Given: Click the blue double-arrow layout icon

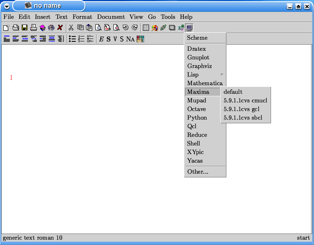Looking at the screenshot, I should click(34, 39).
